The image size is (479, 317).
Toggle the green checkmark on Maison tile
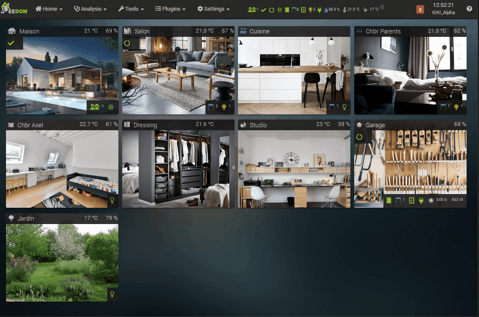11,43
